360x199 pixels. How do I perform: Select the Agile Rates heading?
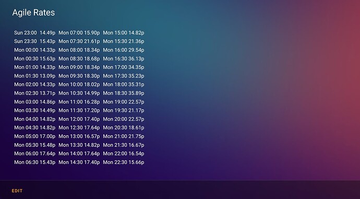click(x=33, y=13)
